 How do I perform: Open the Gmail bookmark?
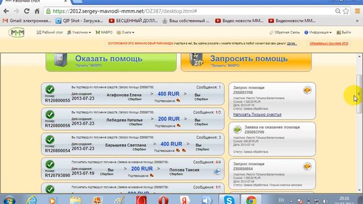click(27, 21)
